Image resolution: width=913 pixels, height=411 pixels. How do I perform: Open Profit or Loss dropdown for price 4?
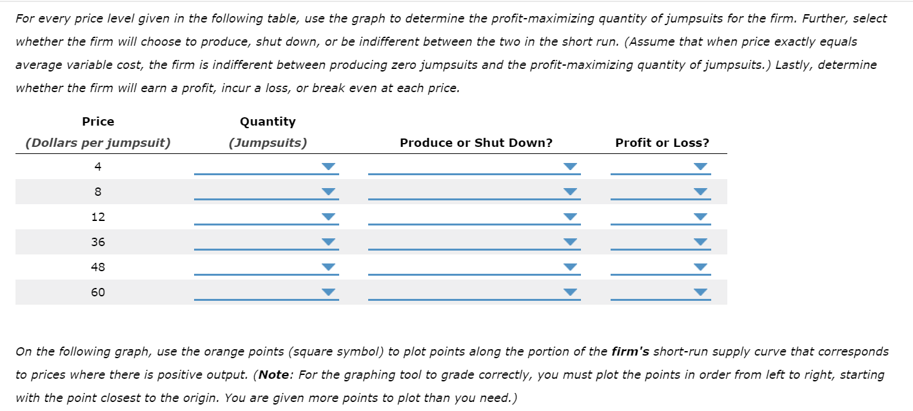(x=700, y=166)
